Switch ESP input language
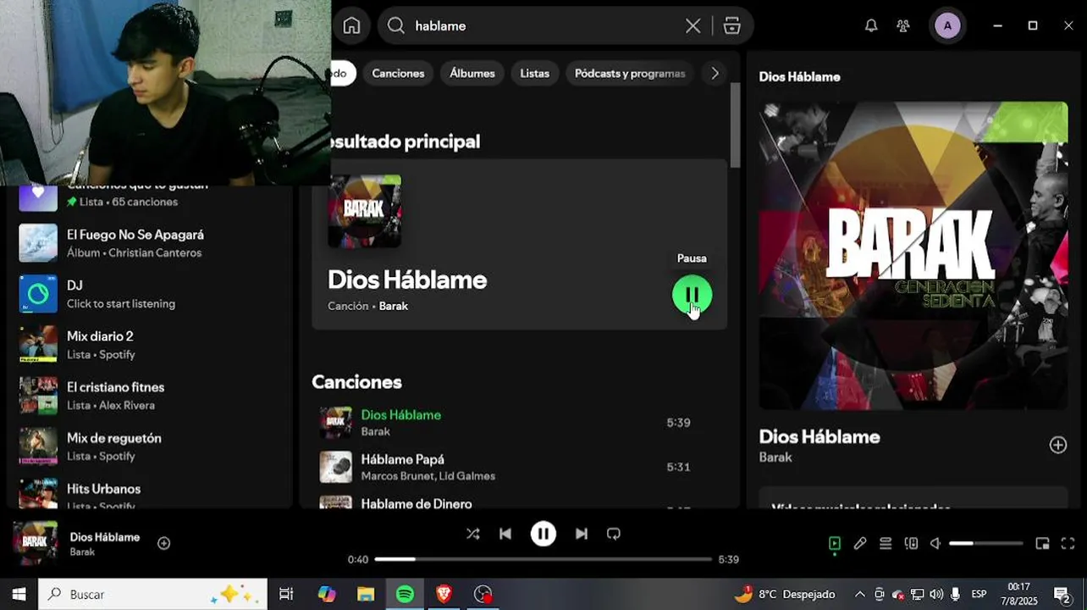 (x=979, y=594)
